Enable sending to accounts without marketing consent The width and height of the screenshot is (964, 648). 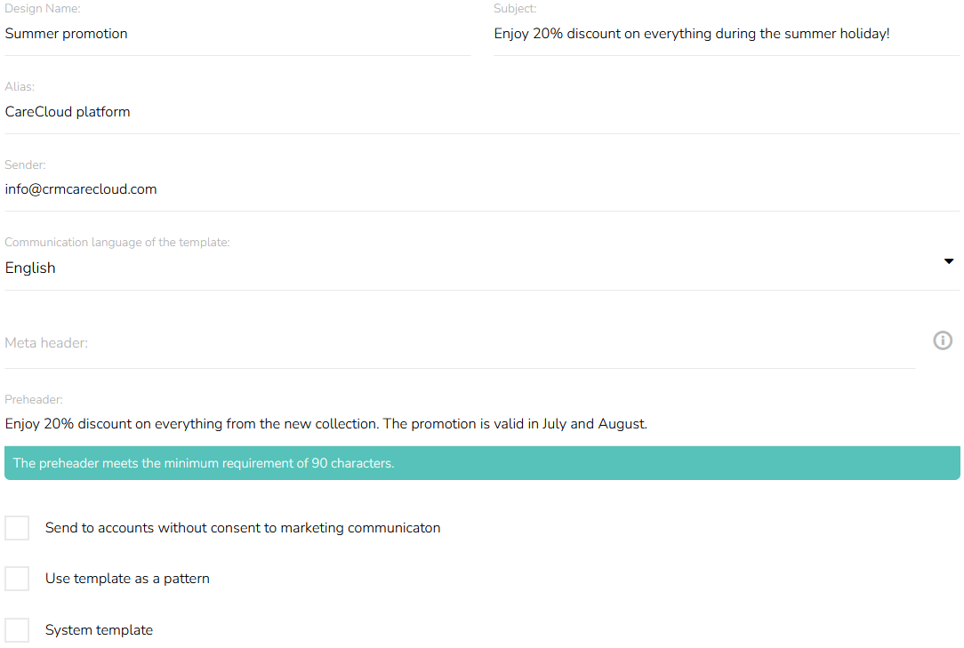point(17,528)
